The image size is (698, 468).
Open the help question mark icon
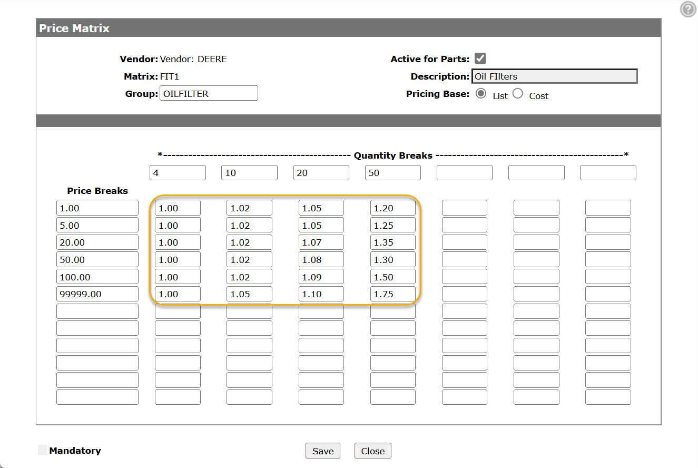[x=688, y=9]
